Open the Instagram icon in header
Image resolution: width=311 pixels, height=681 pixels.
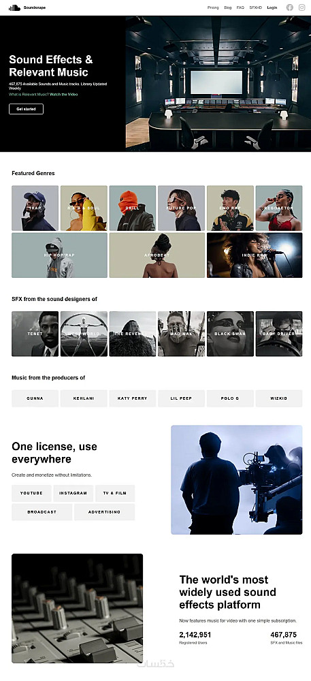click(x=302, y=7)
